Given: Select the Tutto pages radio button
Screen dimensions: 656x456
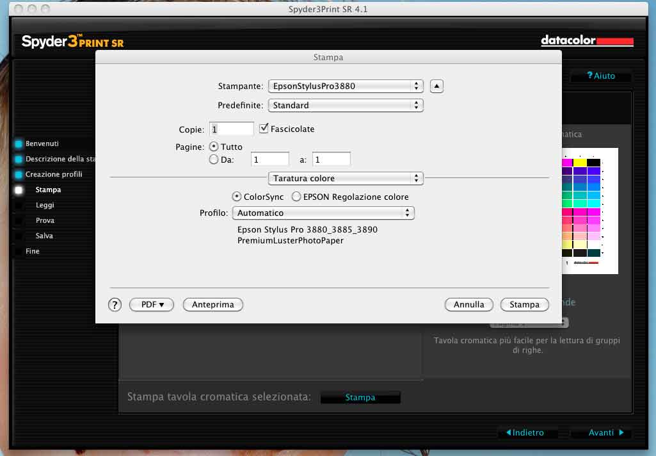Looking at the screenshot, I should tap(214, 147).
